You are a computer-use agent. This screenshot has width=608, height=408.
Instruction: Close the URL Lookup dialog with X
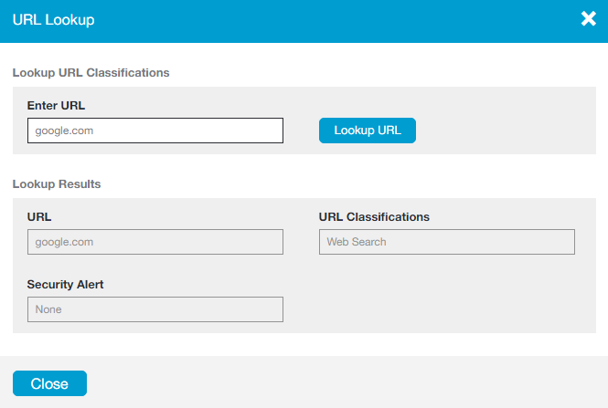[588, 19]
